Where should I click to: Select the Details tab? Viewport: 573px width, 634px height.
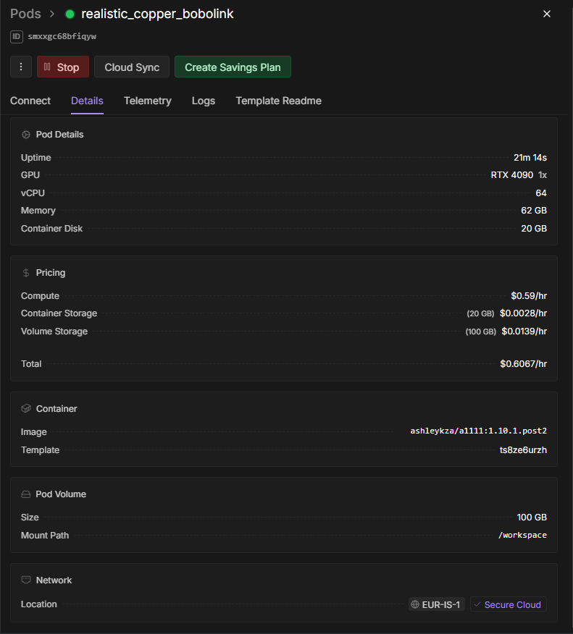[87, 101]
